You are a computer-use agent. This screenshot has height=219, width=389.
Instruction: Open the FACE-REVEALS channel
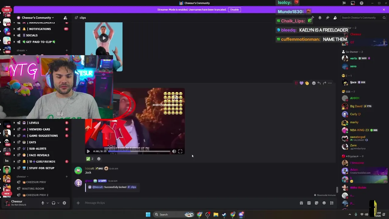[40, 155]
